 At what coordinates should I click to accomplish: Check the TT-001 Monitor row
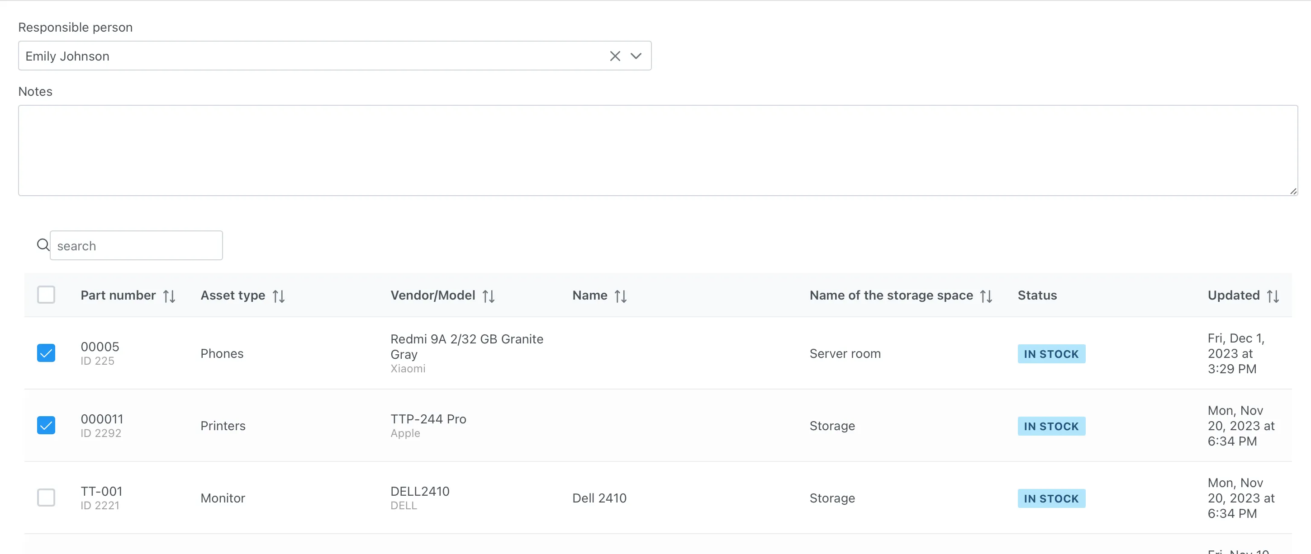tap(46, 498)
